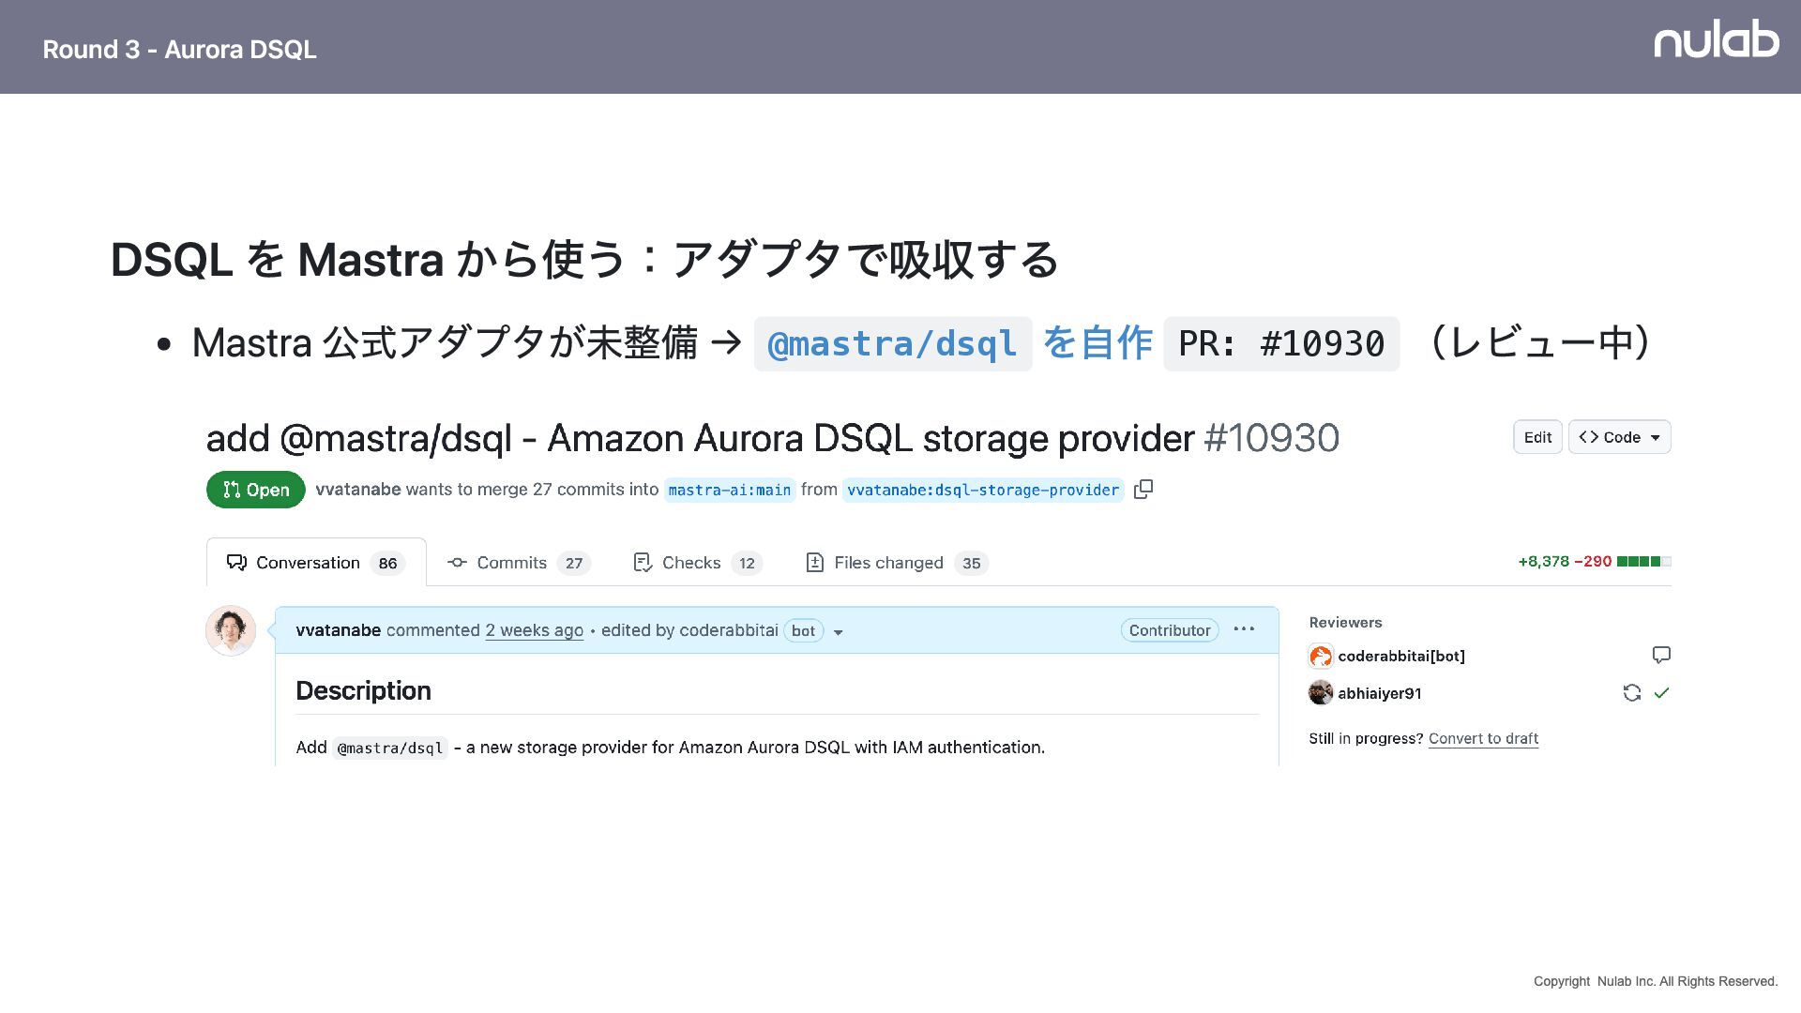The image size is (1801, 1013).
Task: Click the approved checkmark beside abhiaiyer91
Action: point(1662,693)
